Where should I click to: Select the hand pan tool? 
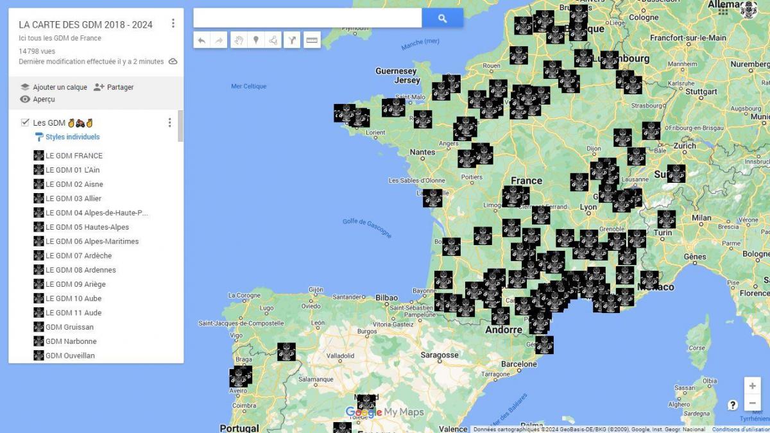pyautogui.click(x=239, y=40)
